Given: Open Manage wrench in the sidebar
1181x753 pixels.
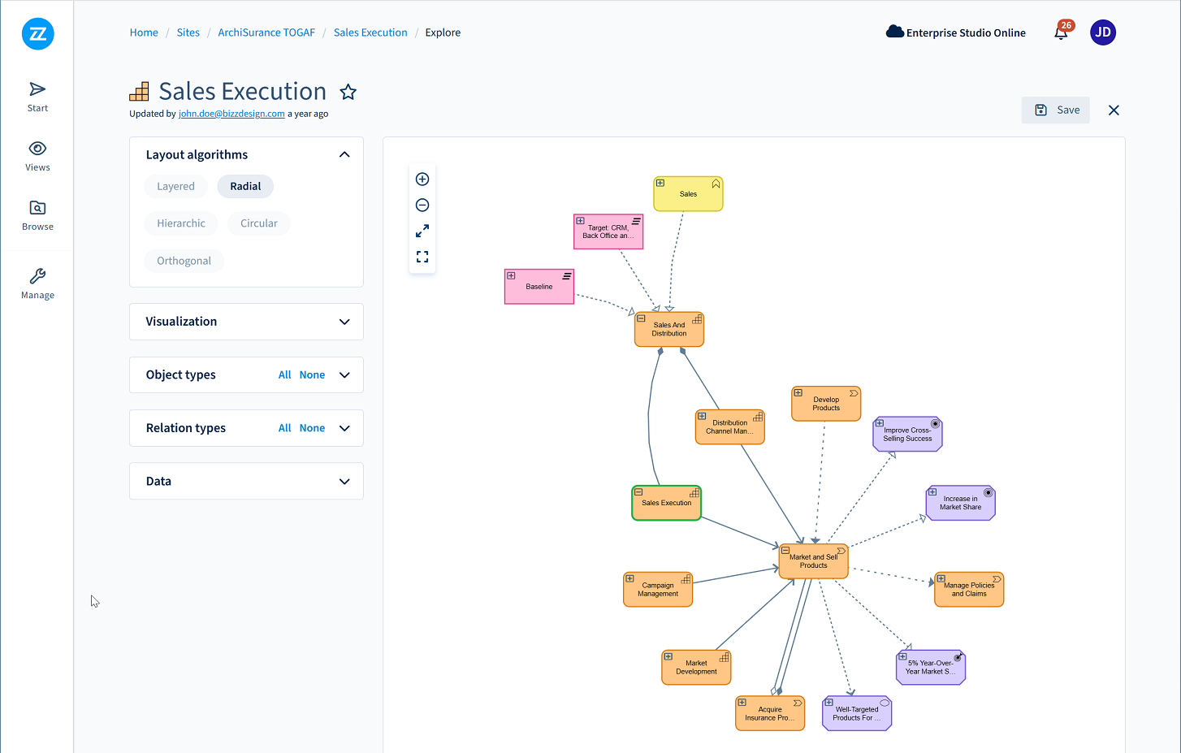Looking at the screenshot, I should (37, 283).
